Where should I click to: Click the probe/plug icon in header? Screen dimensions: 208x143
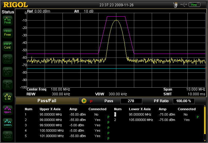click(x=175, y=5)
